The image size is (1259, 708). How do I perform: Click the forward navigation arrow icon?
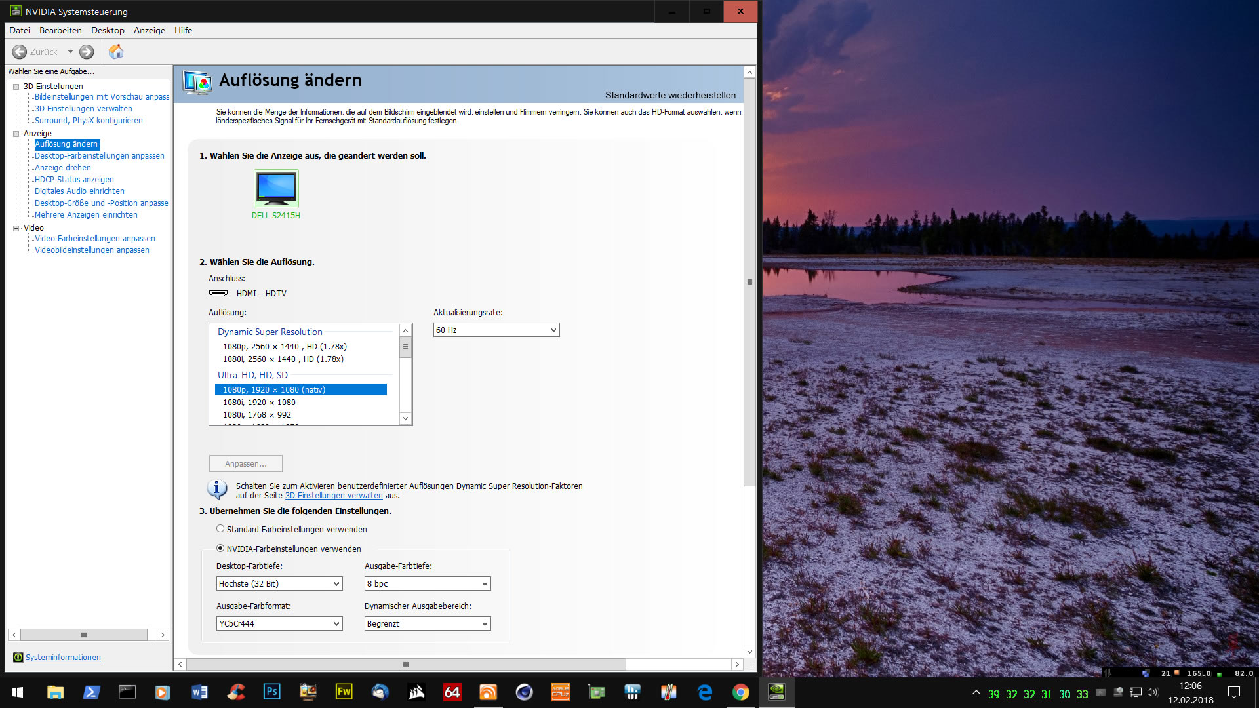(87, 52)
